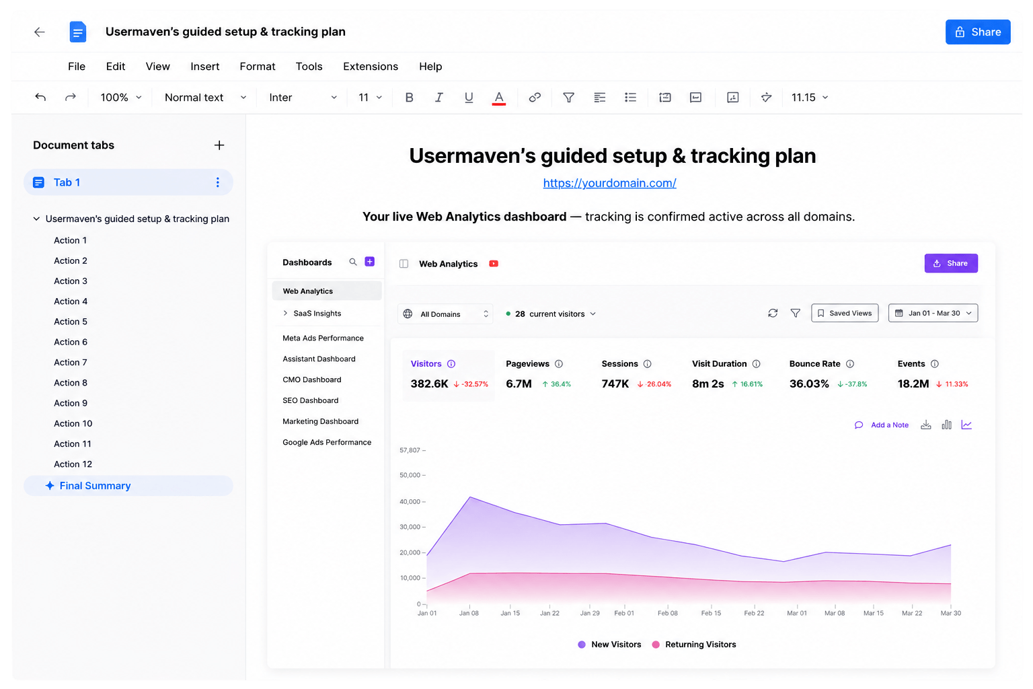Select the Visitors metric card
Screen dimensions: 1033x689
pyautogui.click(x=449, y=375)
